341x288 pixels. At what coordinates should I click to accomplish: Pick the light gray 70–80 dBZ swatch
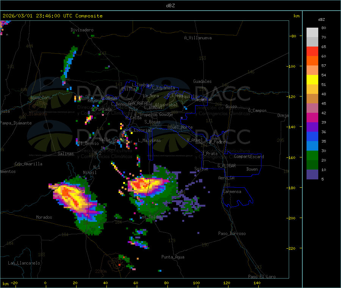tap(312, 33)
